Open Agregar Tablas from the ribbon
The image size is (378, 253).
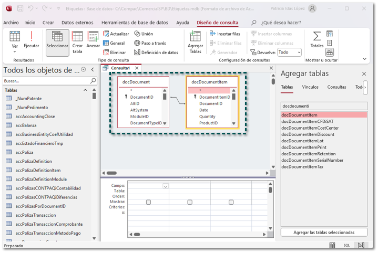[x=195, y=41]
